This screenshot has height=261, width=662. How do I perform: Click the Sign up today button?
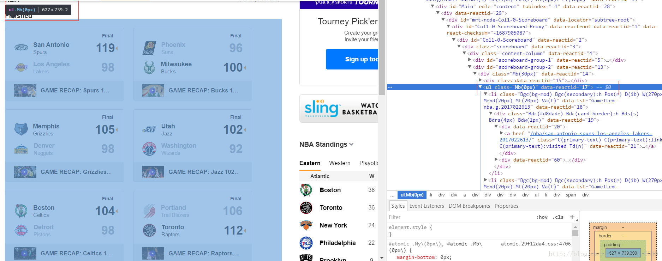coord(352,59)
